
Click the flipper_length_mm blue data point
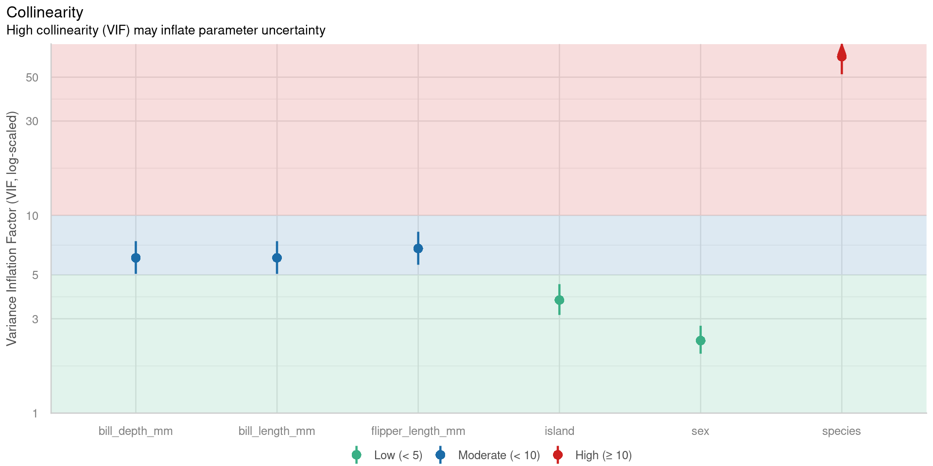[418, 249]
